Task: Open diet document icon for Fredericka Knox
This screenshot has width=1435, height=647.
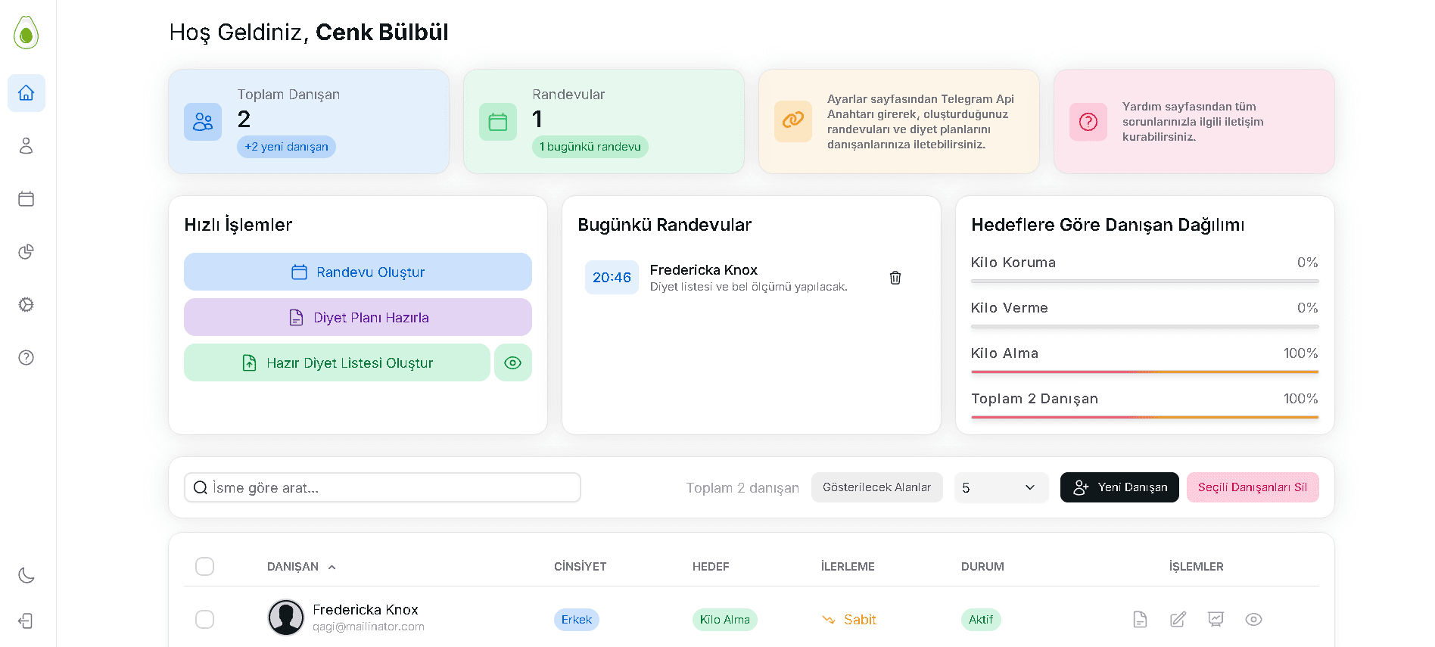Action: 1140,620
